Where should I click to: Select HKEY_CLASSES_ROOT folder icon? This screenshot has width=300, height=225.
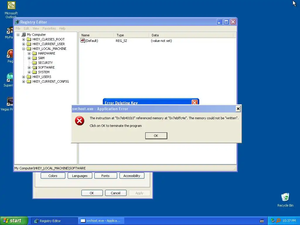point(29,39)
